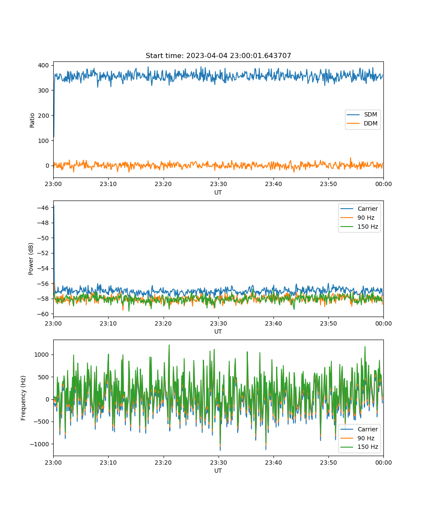Click the UT label beneath the Power plot

point(218,332)
